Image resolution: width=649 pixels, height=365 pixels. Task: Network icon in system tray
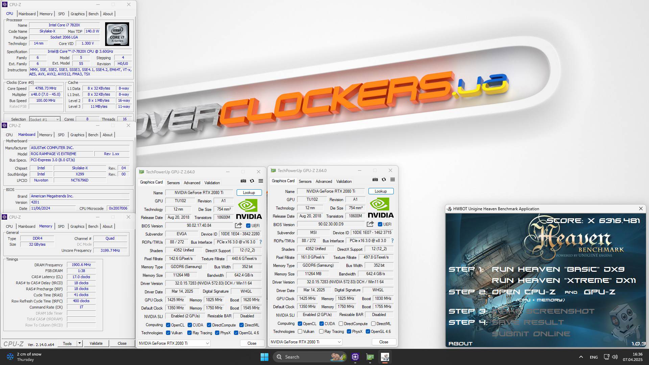[x=607, y=357]
